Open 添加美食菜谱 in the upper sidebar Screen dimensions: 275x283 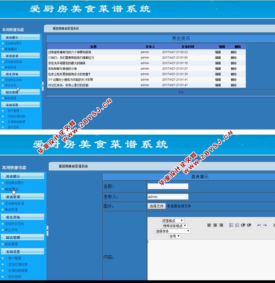[13, 62]
